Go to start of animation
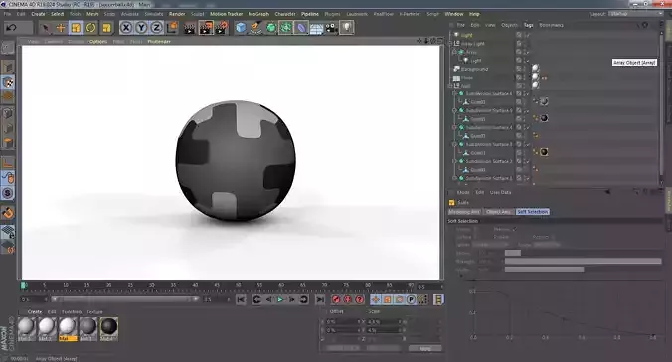The image size is (672, 362). click(241, 299)
